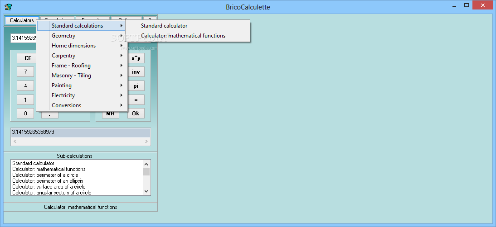Open the Masonry - Tiling submenu
496x227 pixels.
82,76
